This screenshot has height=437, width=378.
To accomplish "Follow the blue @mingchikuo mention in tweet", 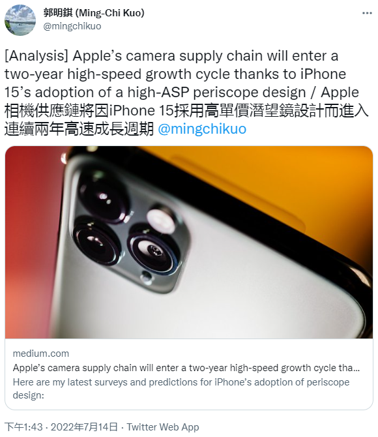I will [202, 129].
